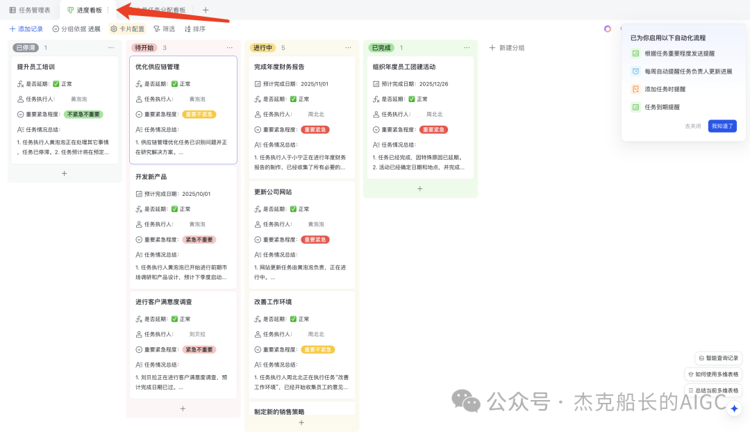Screen dimensions: 750x432
Task: Open 进度看板 tab options menu
Action: tap(108, 10)
